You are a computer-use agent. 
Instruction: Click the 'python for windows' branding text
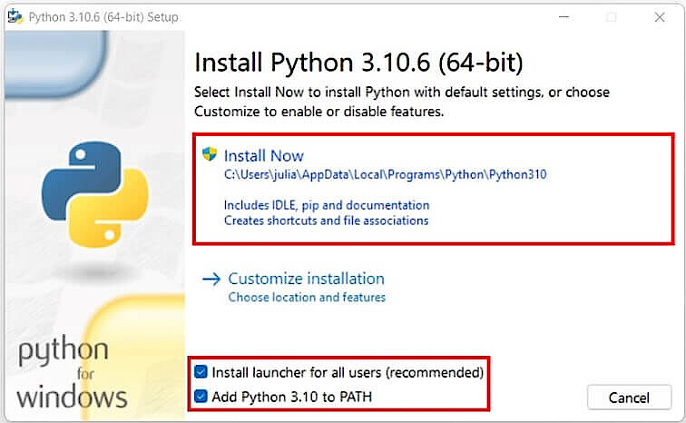click(71, 372)
